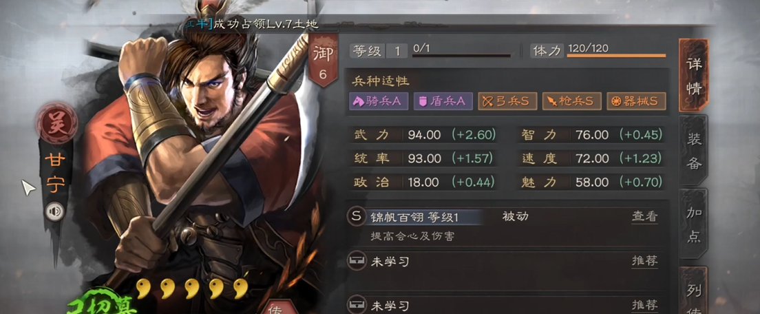Play the 甘宁 voice speaker icon

click(55, 211)
